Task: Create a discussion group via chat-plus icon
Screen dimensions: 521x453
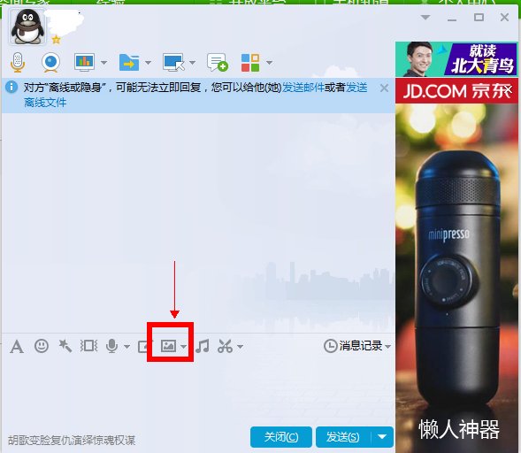Action: 218,62
